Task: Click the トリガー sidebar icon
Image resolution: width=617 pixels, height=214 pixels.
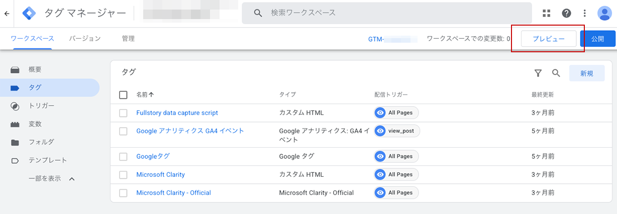Action: point(15,106)
